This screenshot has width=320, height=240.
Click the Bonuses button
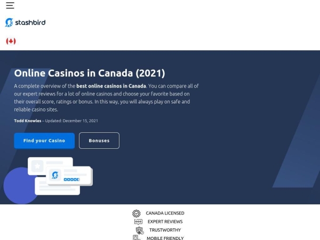coord(99,141)
